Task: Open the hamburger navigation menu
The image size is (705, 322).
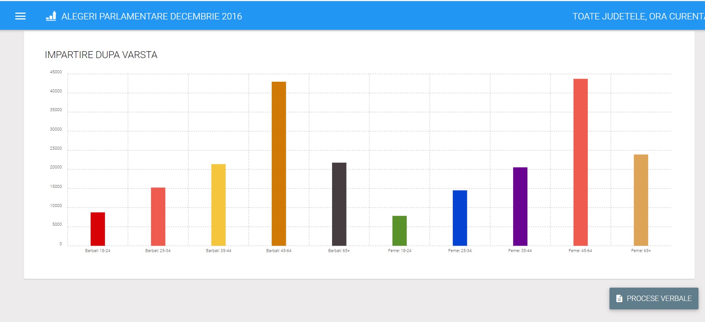Action: 20,16
